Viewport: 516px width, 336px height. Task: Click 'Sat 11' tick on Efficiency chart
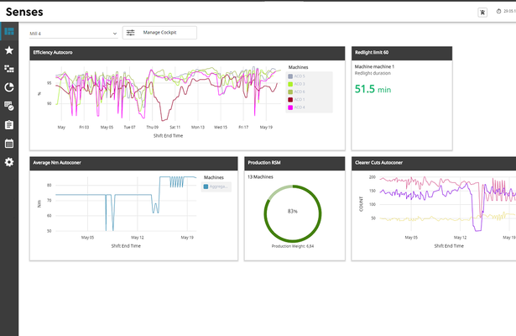175,127
